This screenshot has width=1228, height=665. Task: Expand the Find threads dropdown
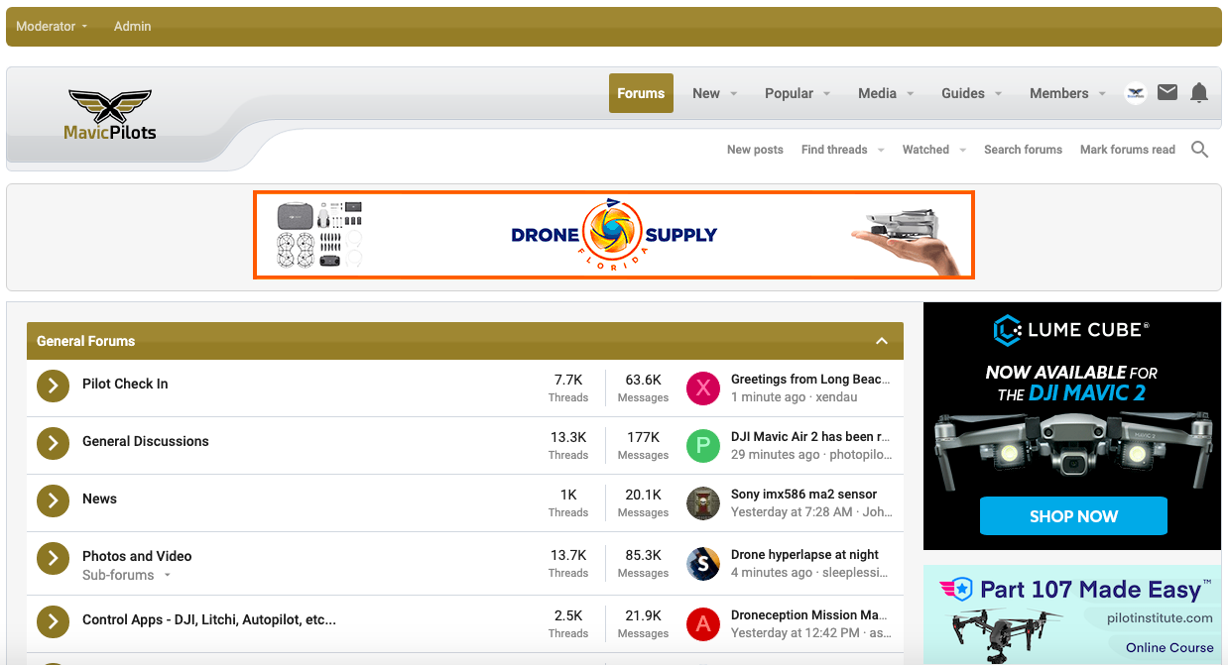pyautogui.click(x=880, y=151)
